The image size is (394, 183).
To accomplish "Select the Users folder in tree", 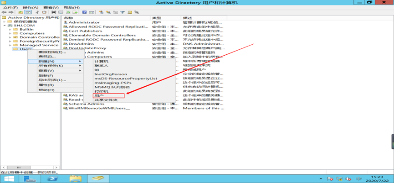I will [x=23, y=49].
